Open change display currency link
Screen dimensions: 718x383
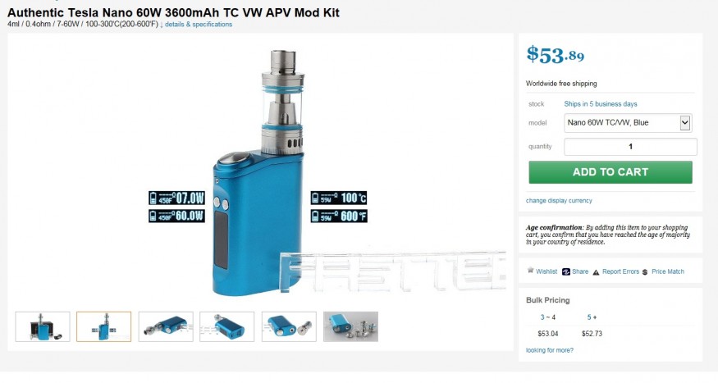(559, 200)
